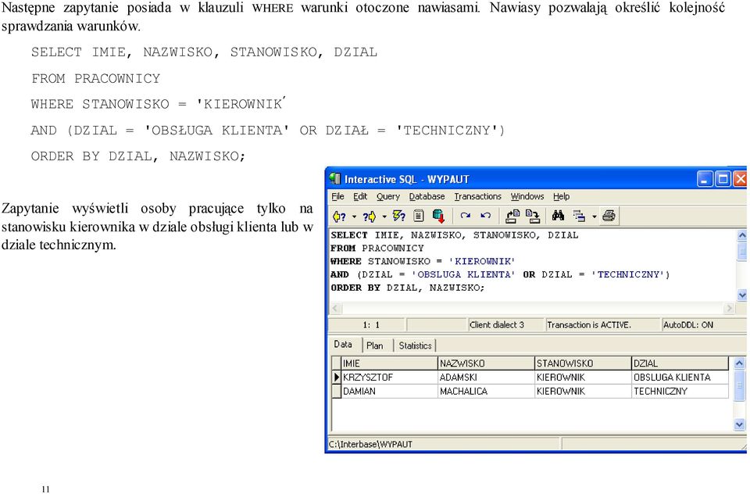Image resolution: width=750 pixels, height=494 pixels.
Task: Click the DZIAL column header
Action: 680,363
